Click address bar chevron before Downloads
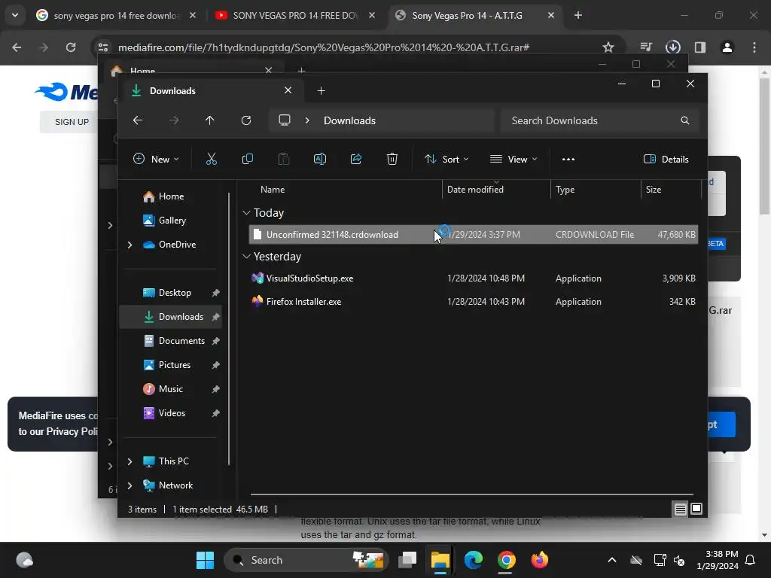The image size is (771, 578). pos(307,120)
